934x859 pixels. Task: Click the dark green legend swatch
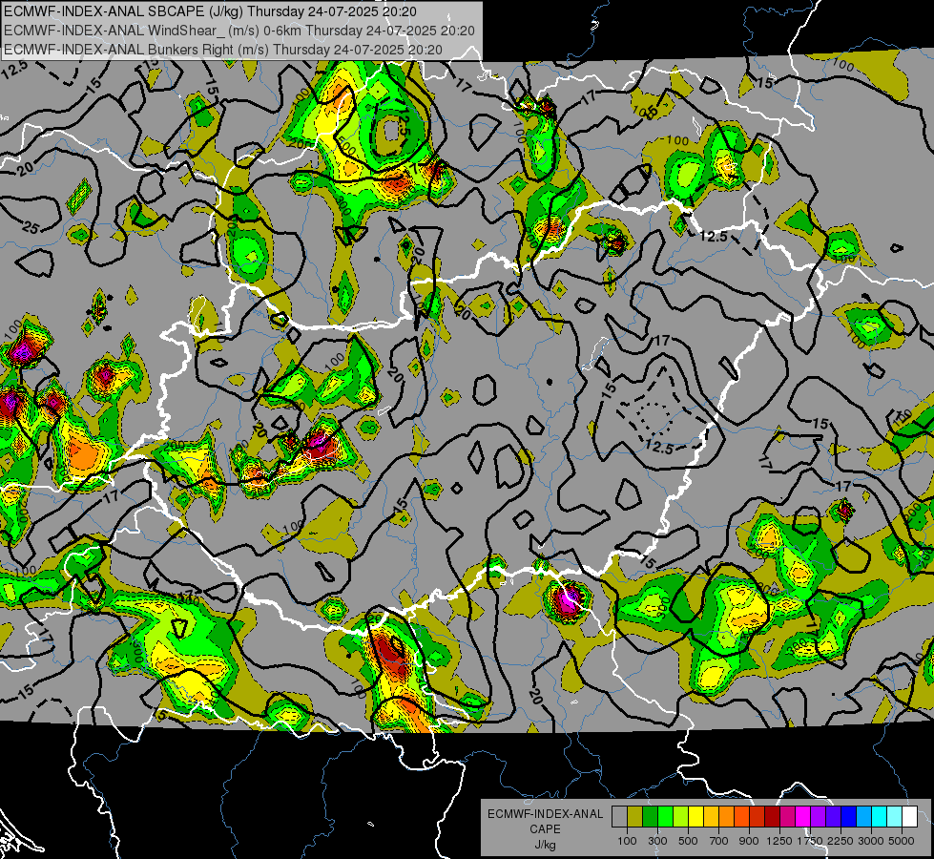pos(650,817)
